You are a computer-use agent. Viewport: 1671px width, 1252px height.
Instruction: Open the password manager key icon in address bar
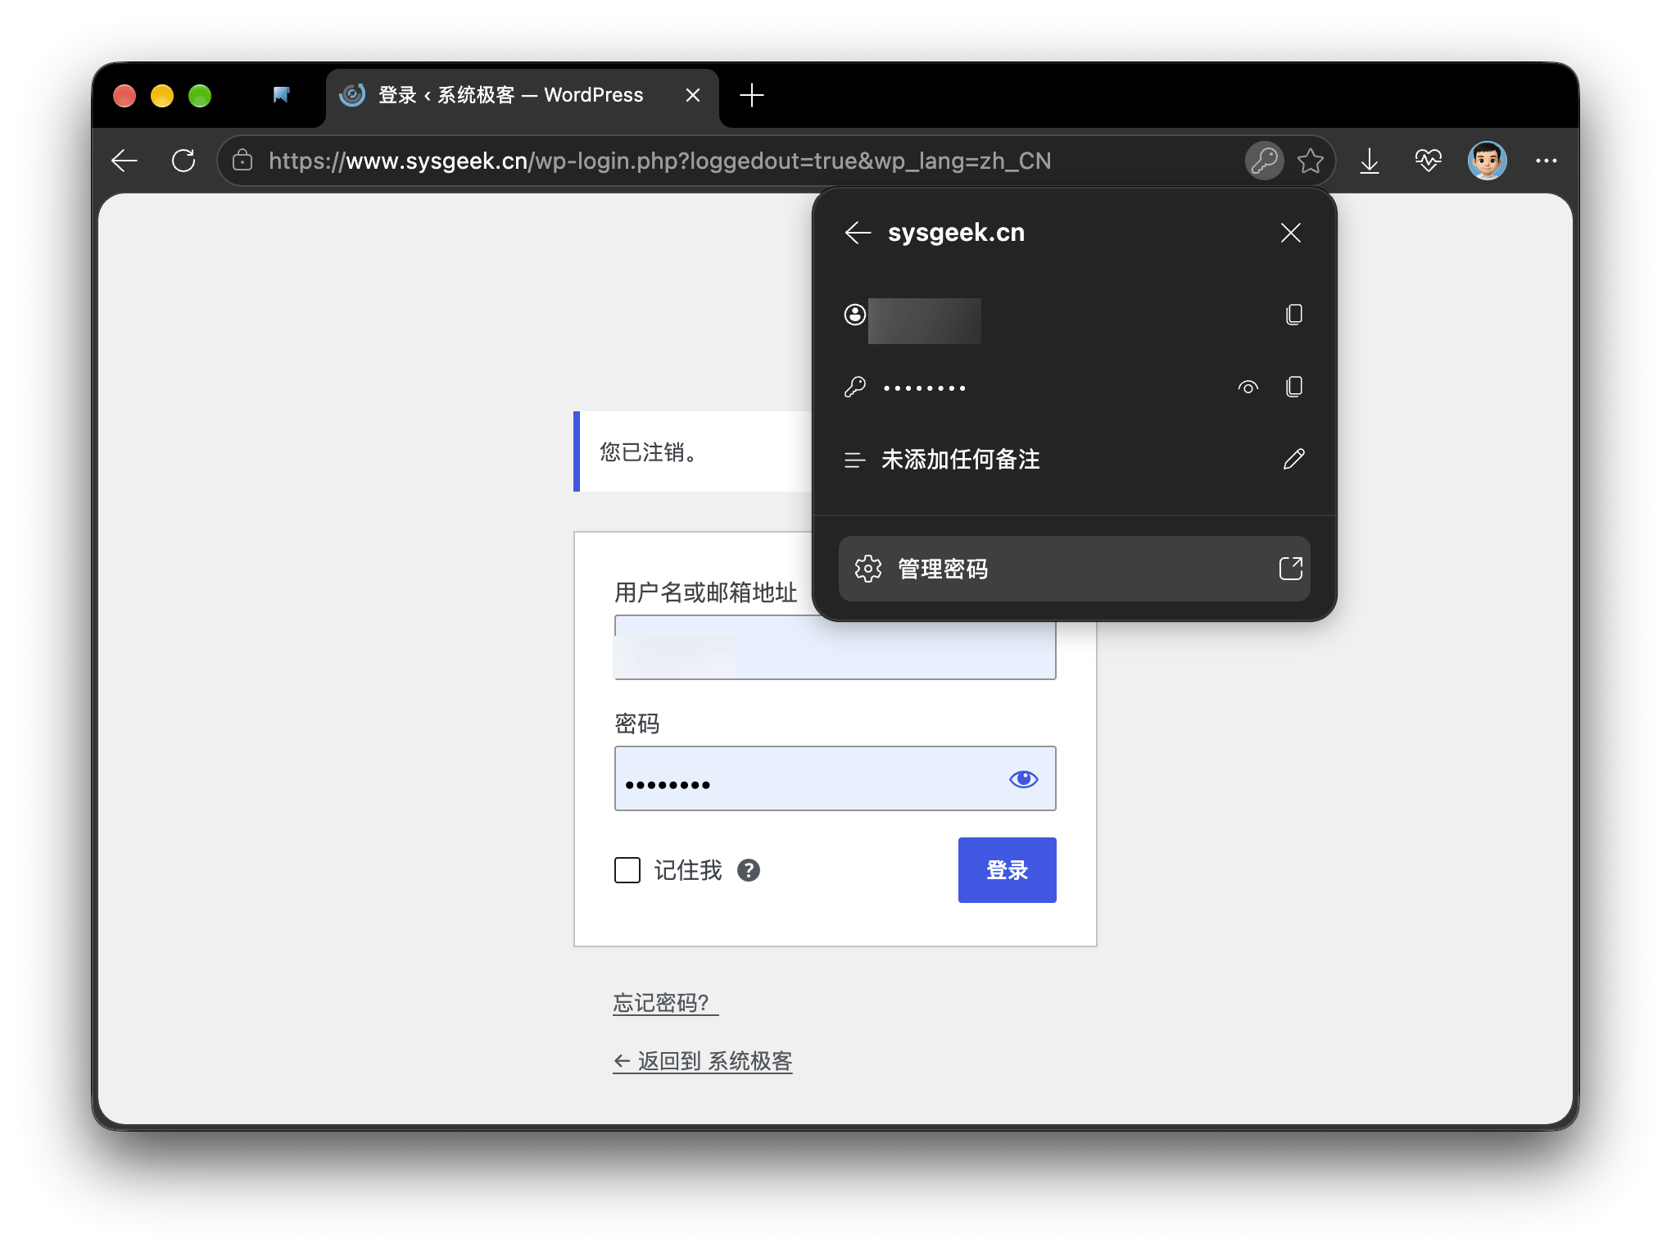click(1265, 161)
